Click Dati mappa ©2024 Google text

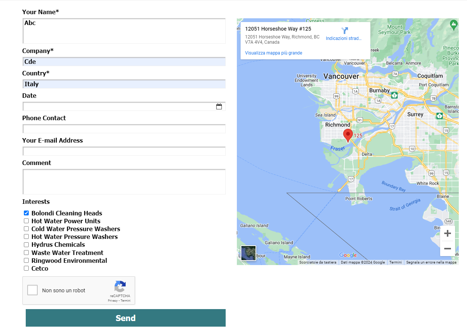coord(363,262)
